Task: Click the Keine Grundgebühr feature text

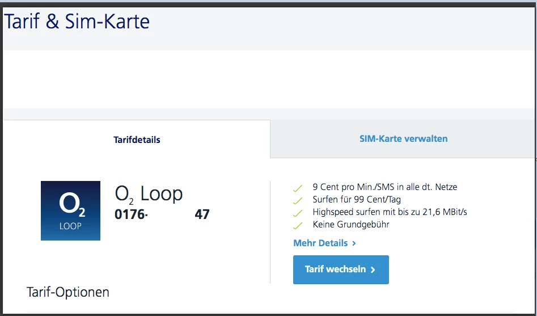Action: pyautogui.click(x=351, y=225)
